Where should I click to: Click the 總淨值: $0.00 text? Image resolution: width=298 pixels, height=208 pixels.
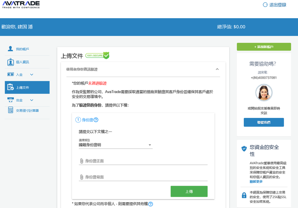tap(231, 27)
